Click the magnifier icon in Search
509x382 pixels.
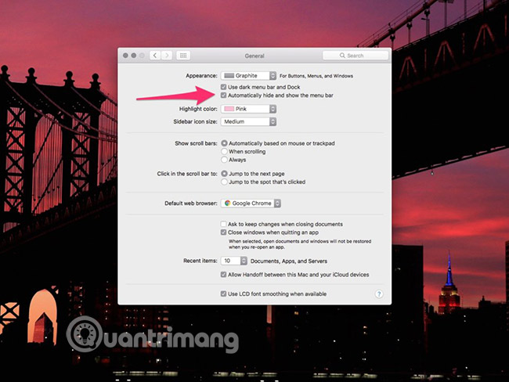[342, 56]
